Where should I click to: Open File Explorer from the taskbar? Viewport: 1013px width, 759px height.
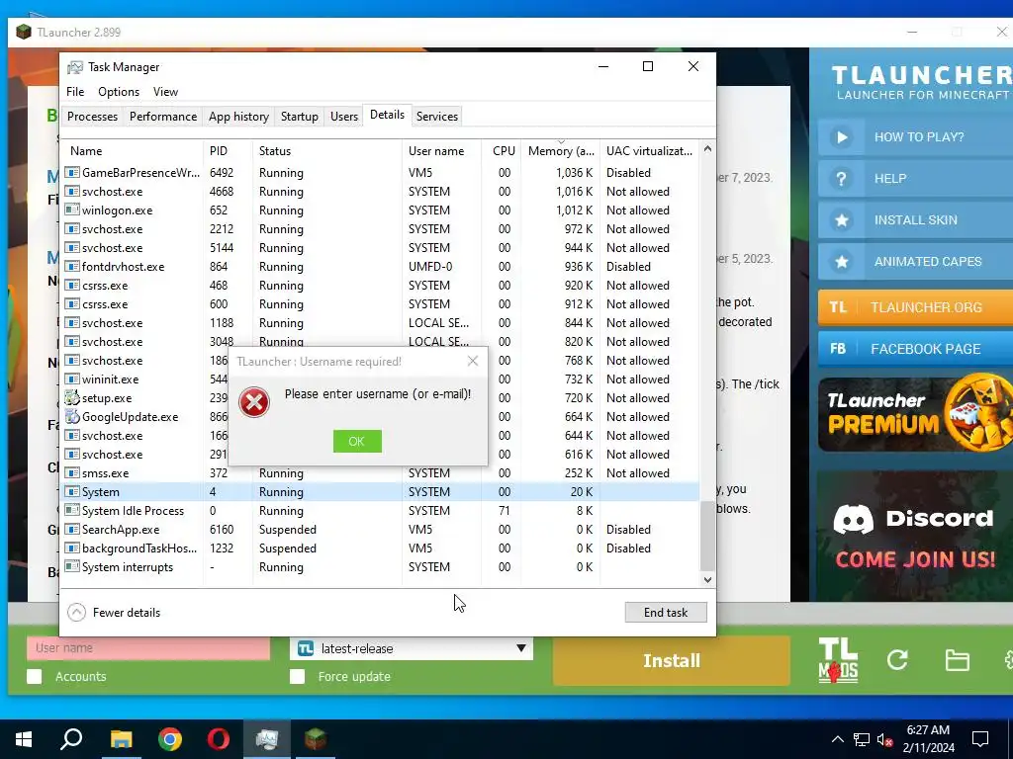coord(121,739)
